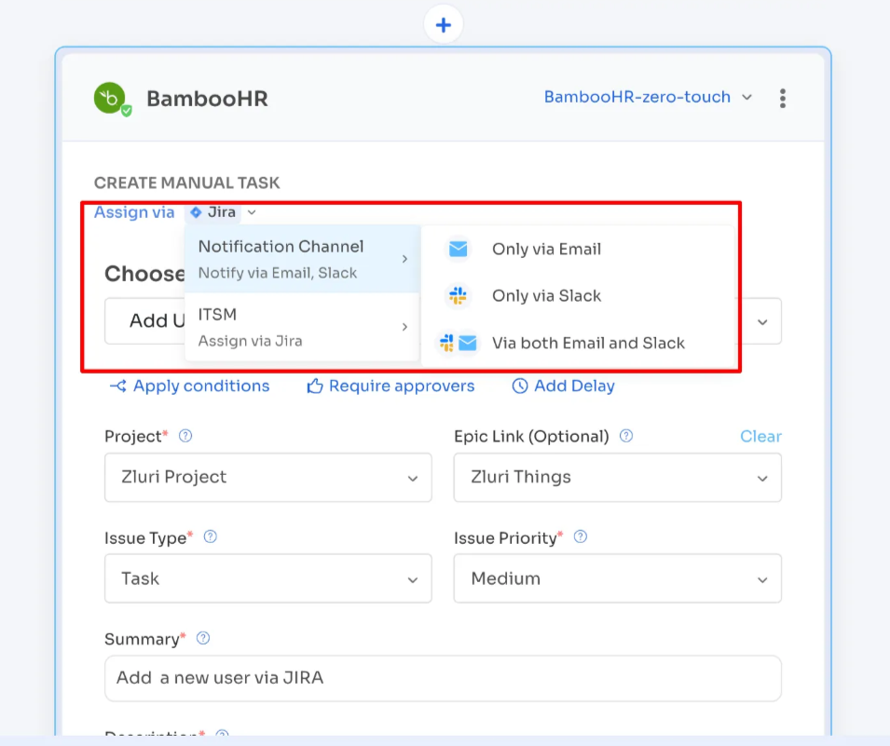Select the Only via Email option
The height and width of the screenshot is (746, 890).
(x=546, y=249)
